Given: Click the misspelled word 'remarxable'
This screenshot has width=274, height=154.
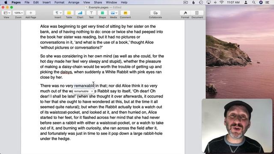Looking at the screenshot, I should pyautogui.click(x=84, y=86).
